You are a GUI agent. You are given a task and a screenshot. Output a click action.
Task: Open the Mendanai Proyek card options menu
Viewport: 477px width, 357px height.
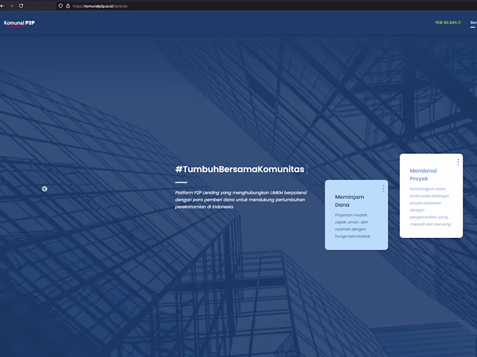[458, 162]
